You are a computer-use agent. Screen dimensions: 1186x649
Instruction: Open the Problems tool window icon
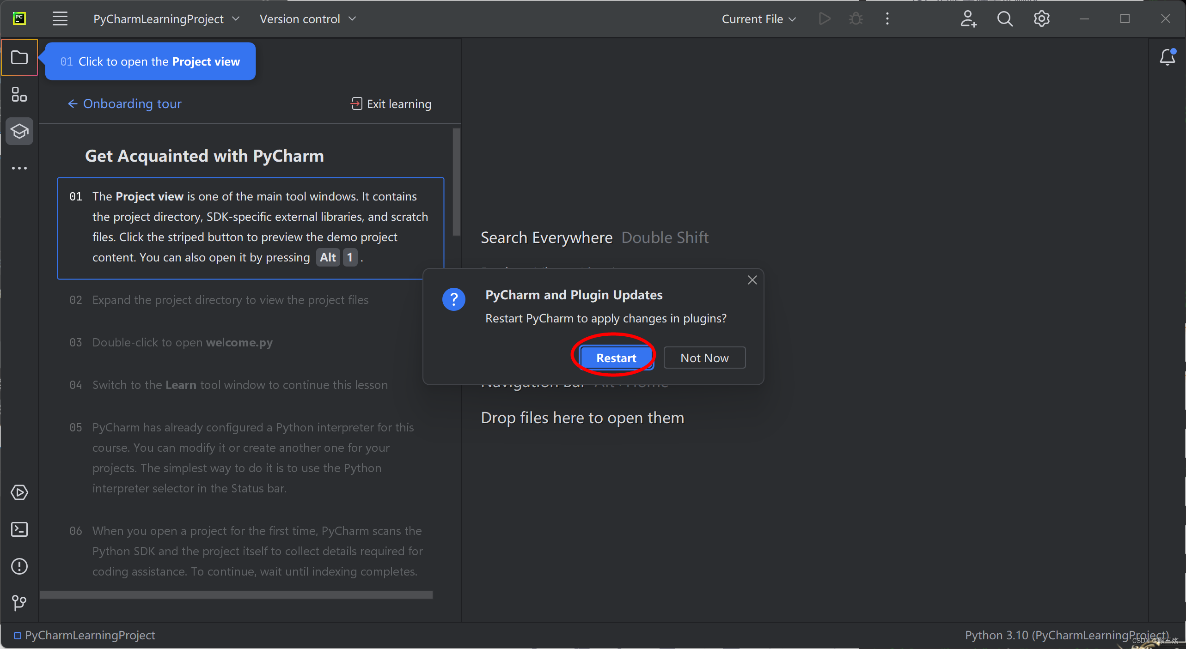click(x=19, y=566)
